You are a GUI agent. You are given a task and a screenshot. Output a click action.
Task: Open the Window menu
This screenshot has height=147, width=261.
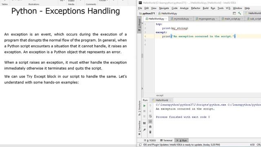click(x=237, y=8)
